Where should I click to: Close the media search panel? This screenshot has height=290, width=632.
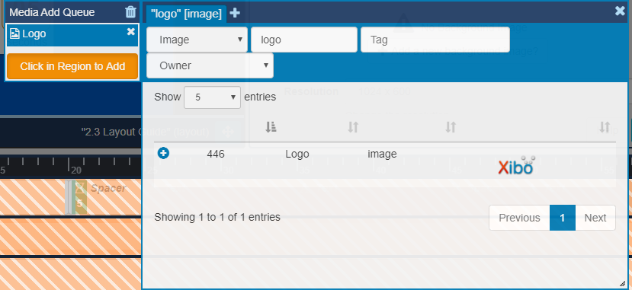pos(620,11)
